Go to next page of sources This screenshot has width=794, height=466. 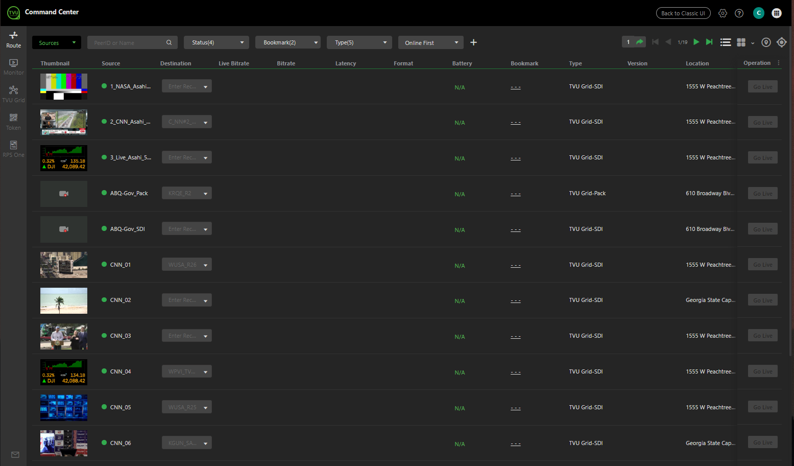696,42
